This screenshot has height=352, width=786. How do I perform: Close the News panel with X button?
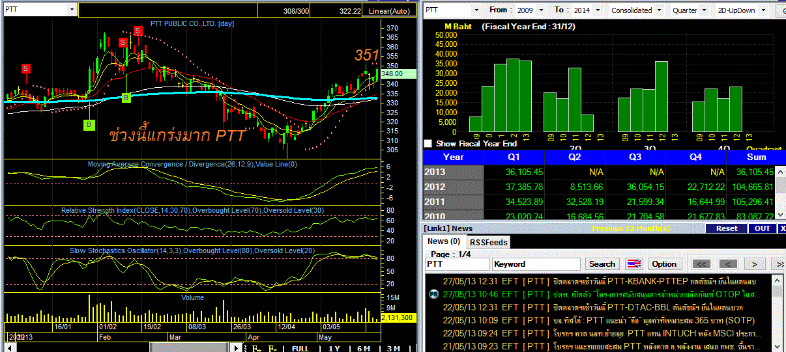coord(782,228)
